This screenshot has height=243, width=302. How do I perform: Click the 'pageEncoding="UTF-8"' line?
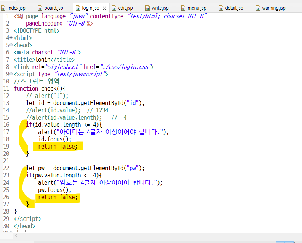59,23
